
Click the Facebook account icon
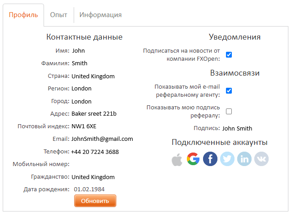tap(210, 159)
